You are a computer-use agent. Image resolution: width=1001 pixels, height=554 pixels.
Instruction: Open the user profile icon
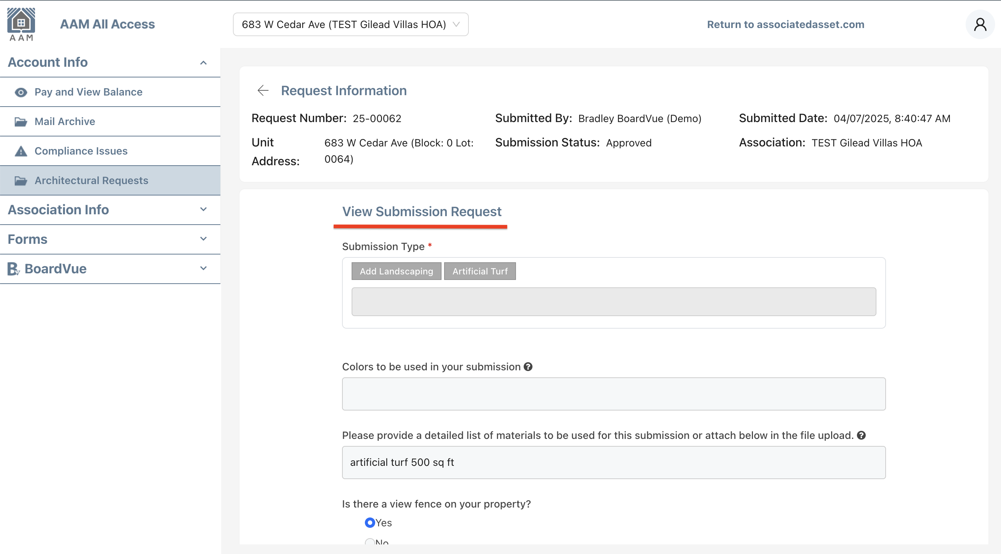pyautogui.click(x=980, y=24)
